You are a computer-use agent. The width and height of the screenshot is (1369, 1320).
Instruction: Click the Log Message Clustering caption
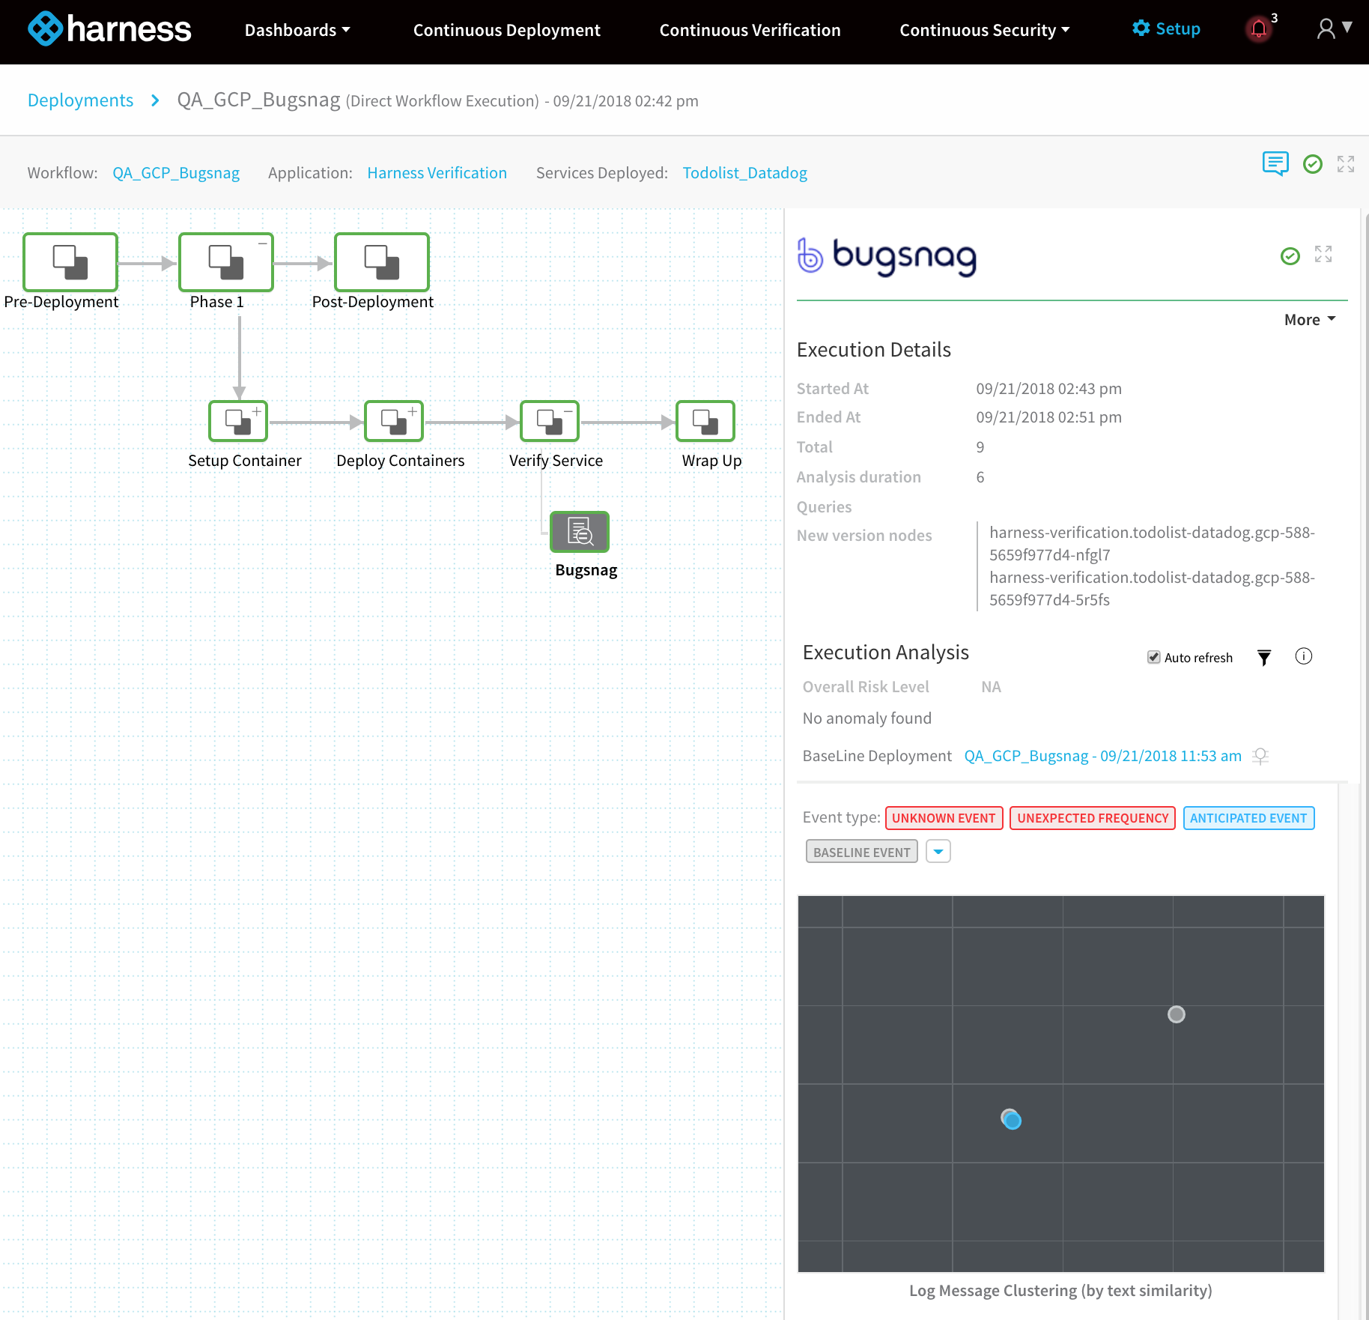point(1060,1291)
